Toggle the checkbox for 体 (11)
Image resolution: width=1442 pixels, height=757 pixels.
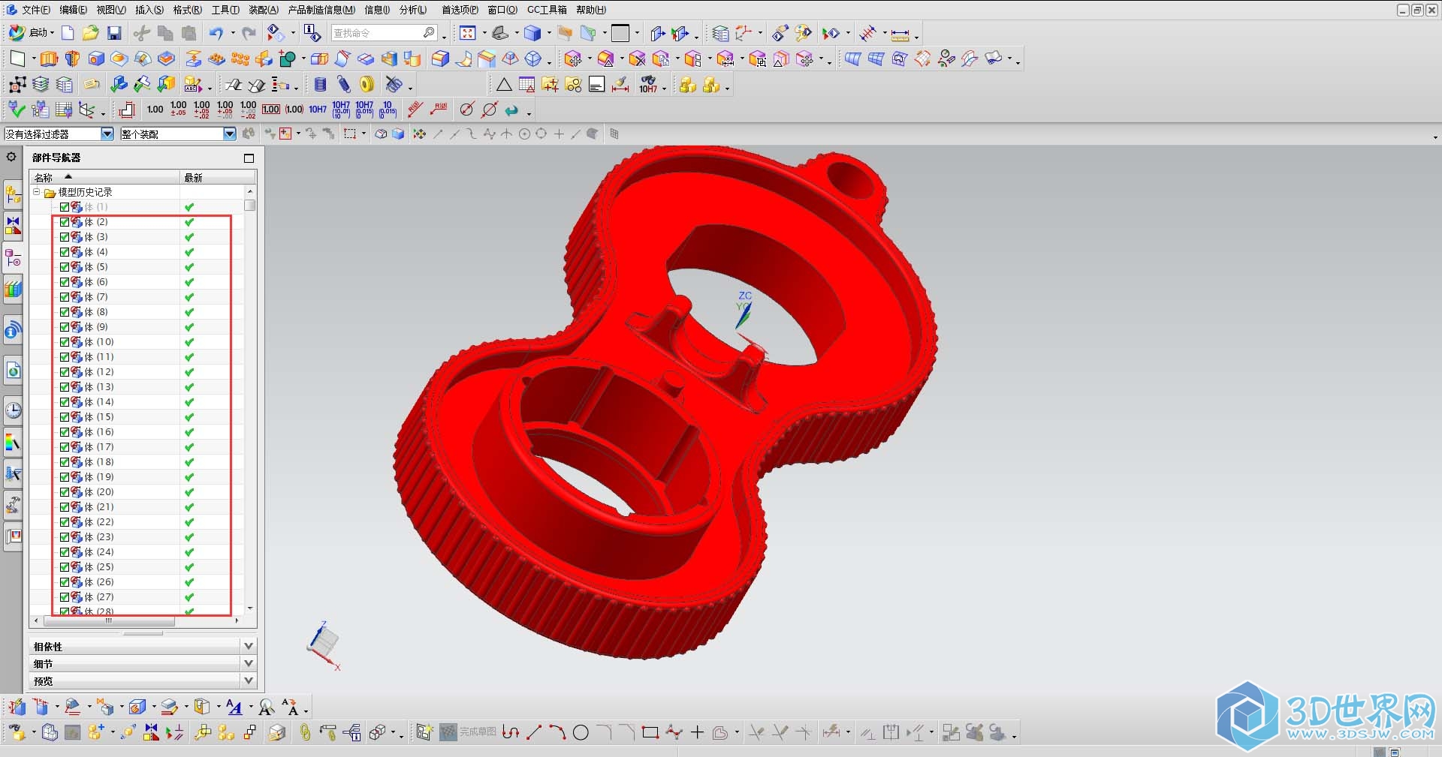[65, 357]
